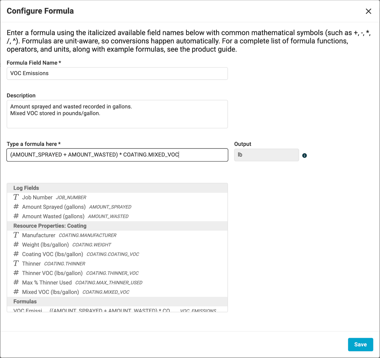Select the Thinner VOC (lbs/gallon) field
The height and width of the screenshot is (358, 380).
[x=52, y=273]
